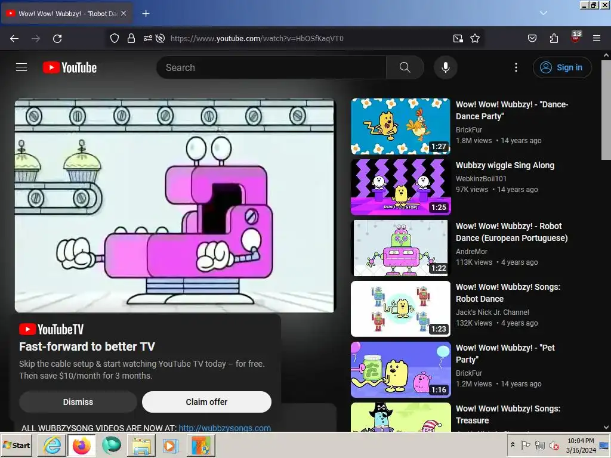Reload the current page
The height and width of the screenshot is (458, 611).
click(x=57, y=39)
